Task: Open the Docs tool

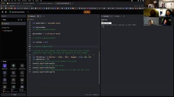Action: point(22,81)
